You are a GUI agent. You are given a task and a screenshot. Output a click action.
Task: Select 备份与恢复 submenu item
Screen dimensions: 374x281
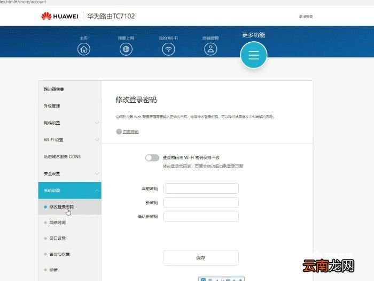69,254
